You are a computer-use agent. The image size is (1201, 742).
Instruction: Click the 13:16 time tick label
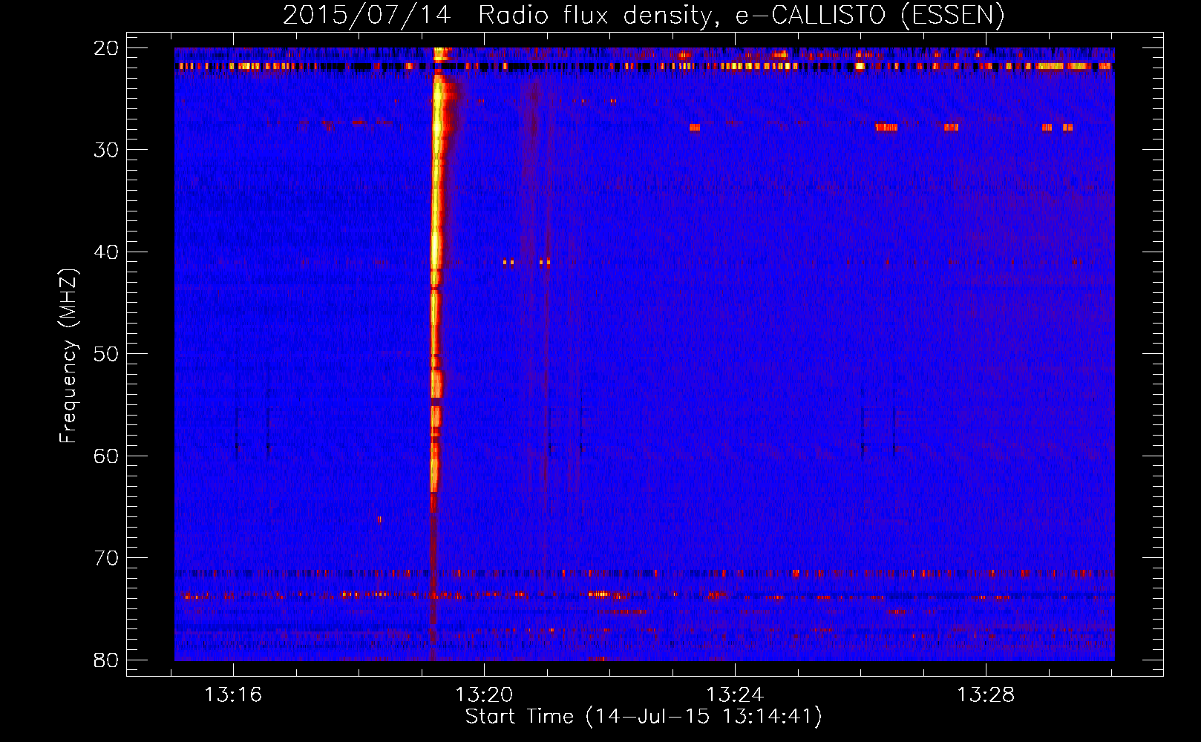tap(233, 695)
